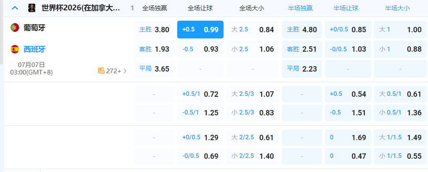Select the 全场大小 column header
Image resolution: width=428 pixels, height=172 pixels.
click(252, 8)
